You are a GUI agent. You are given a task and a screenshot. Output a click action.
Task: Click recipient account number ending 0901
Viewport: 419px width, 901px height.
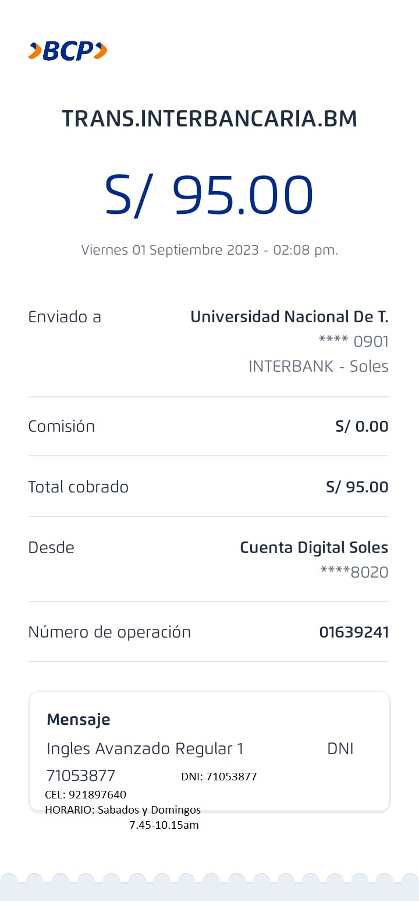tap(353, 342)
